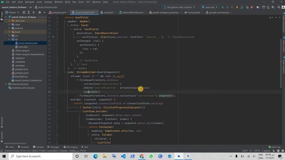Click the Android Studio logo at top-left

2,2
